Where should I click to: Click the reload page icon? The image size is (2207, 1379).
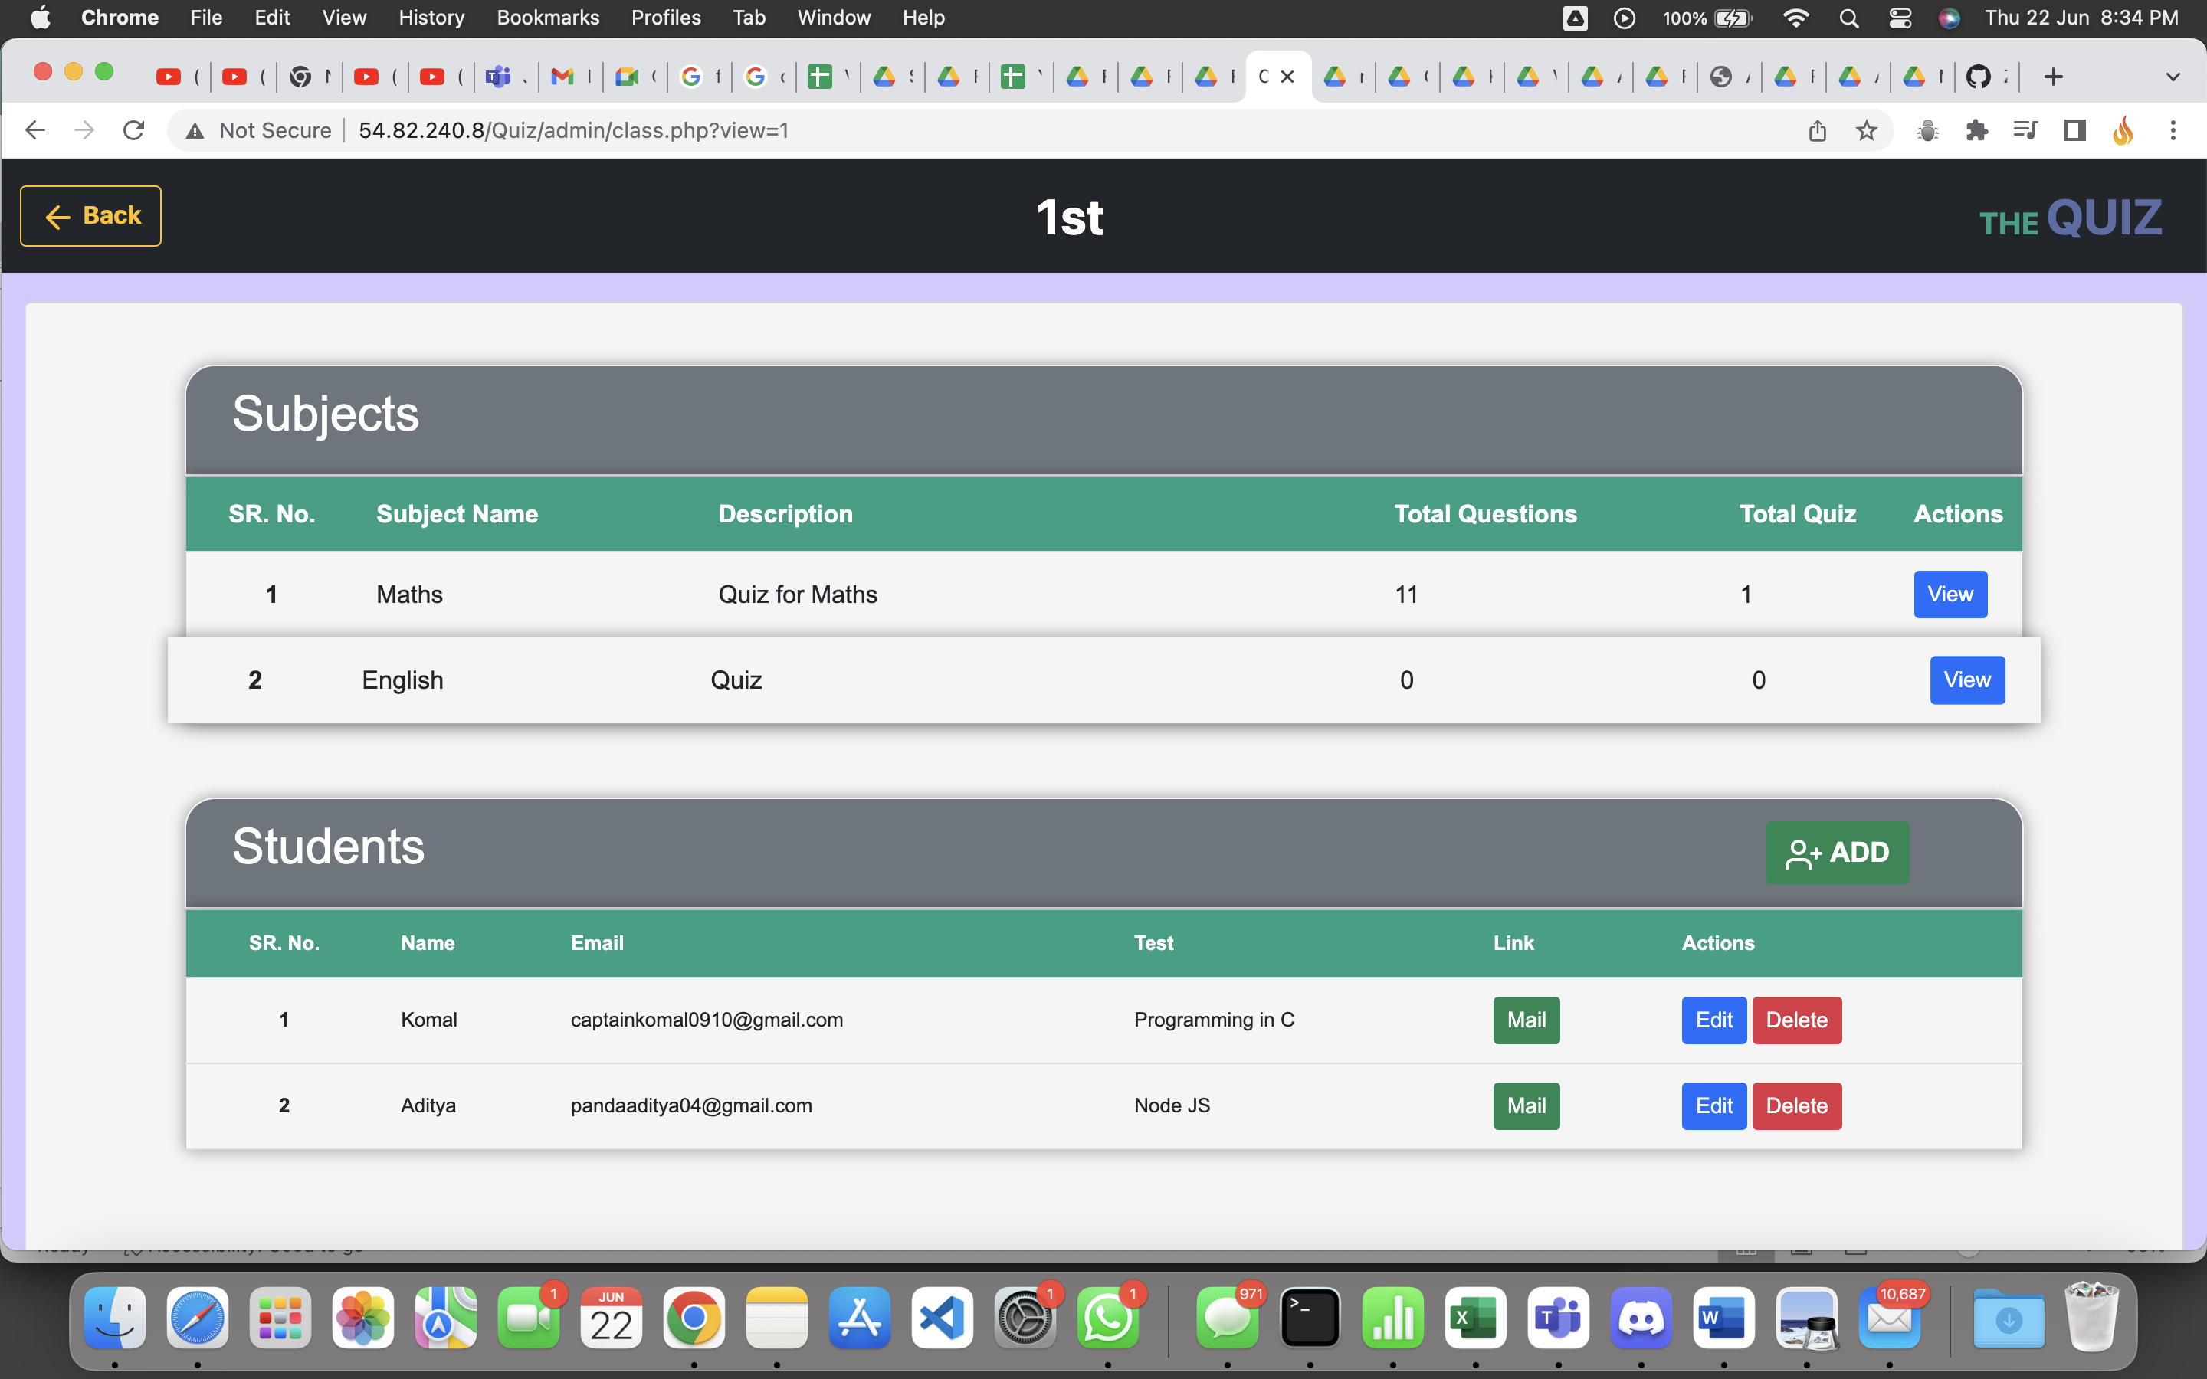click(x=133, y=129)
